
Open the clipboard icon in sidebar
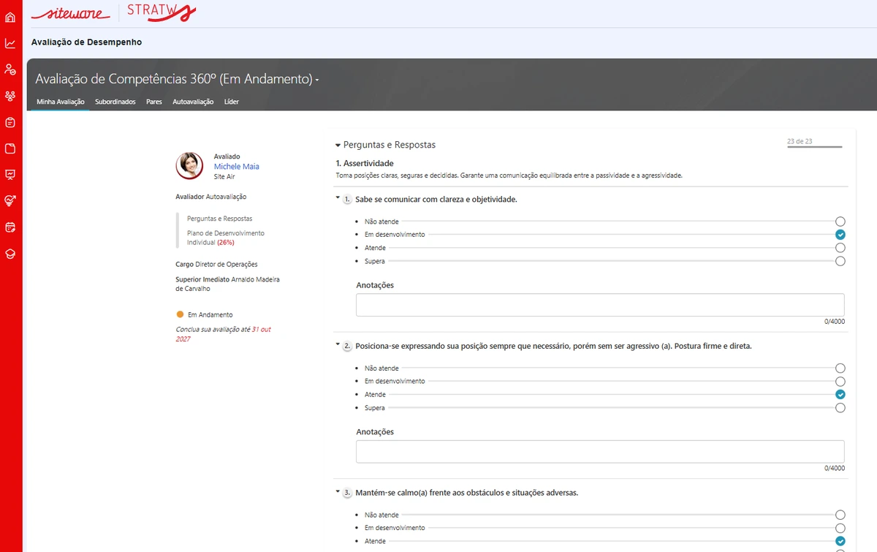tap(10, 122)
